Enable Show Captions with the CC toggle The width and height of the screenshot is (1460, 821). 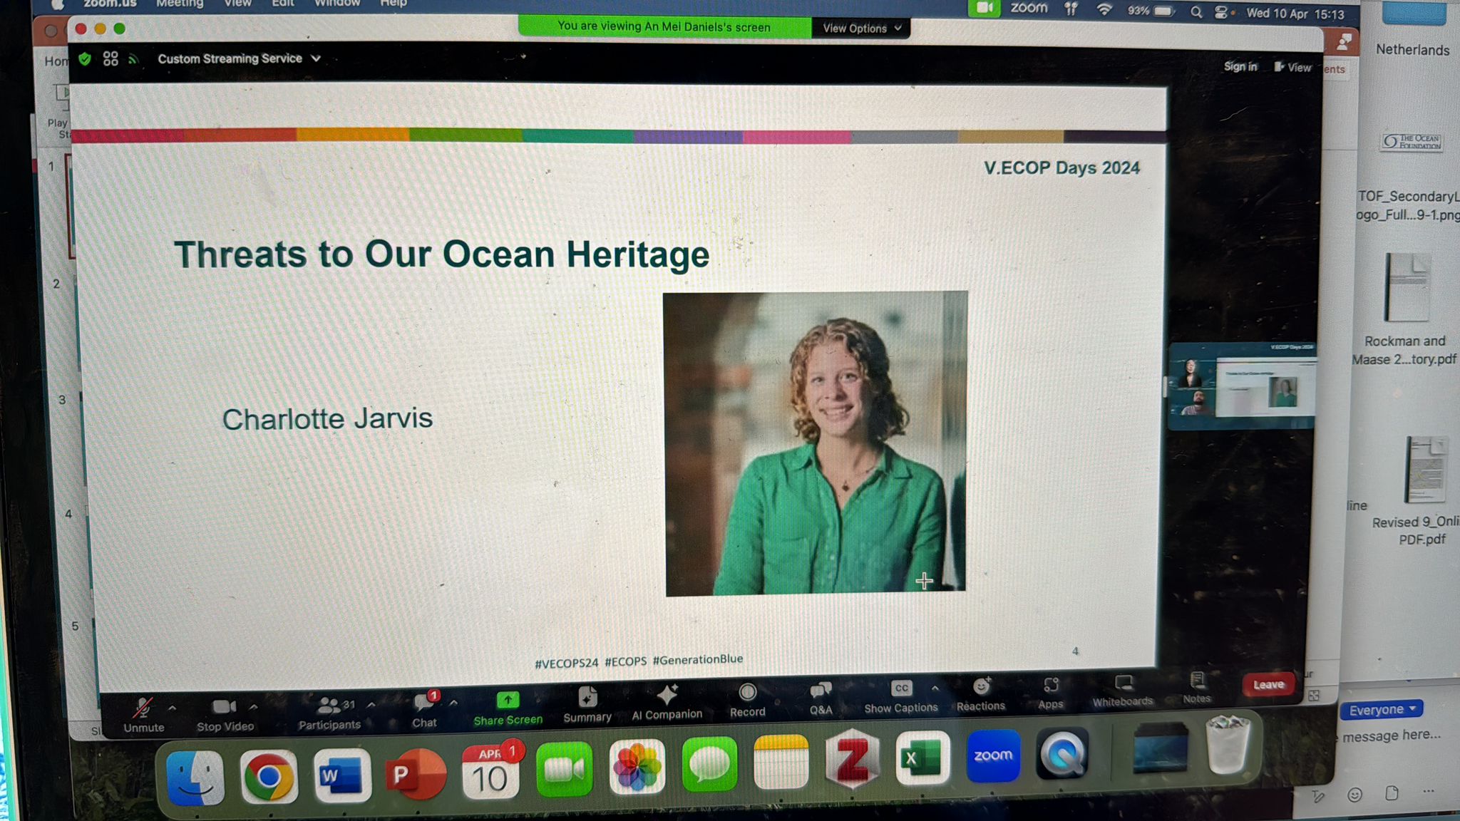click(x=901, y=687)
